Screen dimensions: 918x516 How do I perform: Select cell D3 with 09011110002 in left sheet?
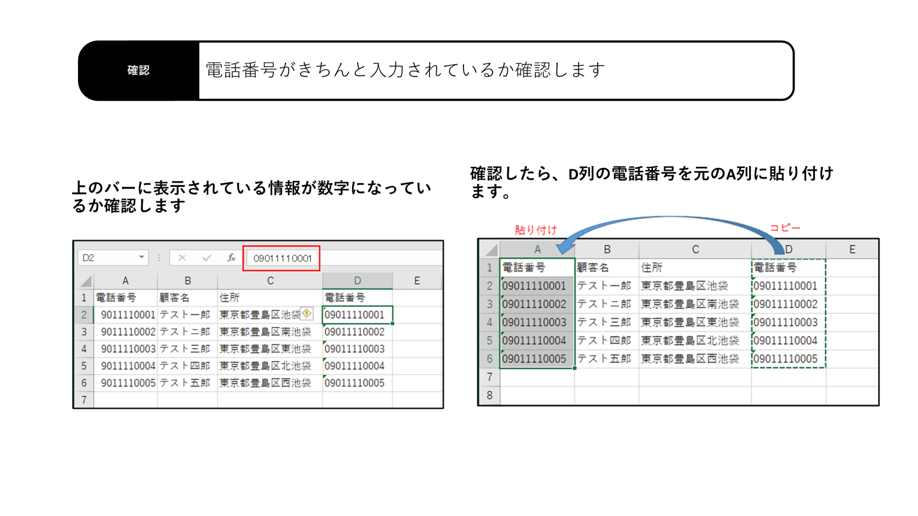pyautogui.click(x=358, y=332)
